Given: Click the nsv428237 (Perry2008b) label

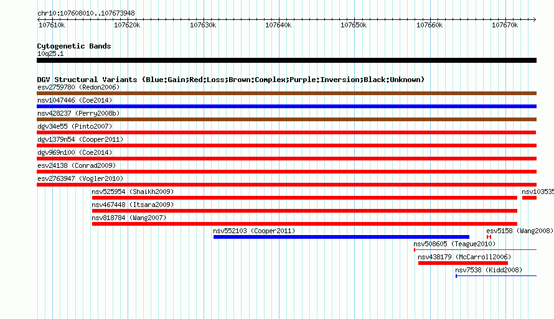Looking at the screenshot, I should [78, 113].
